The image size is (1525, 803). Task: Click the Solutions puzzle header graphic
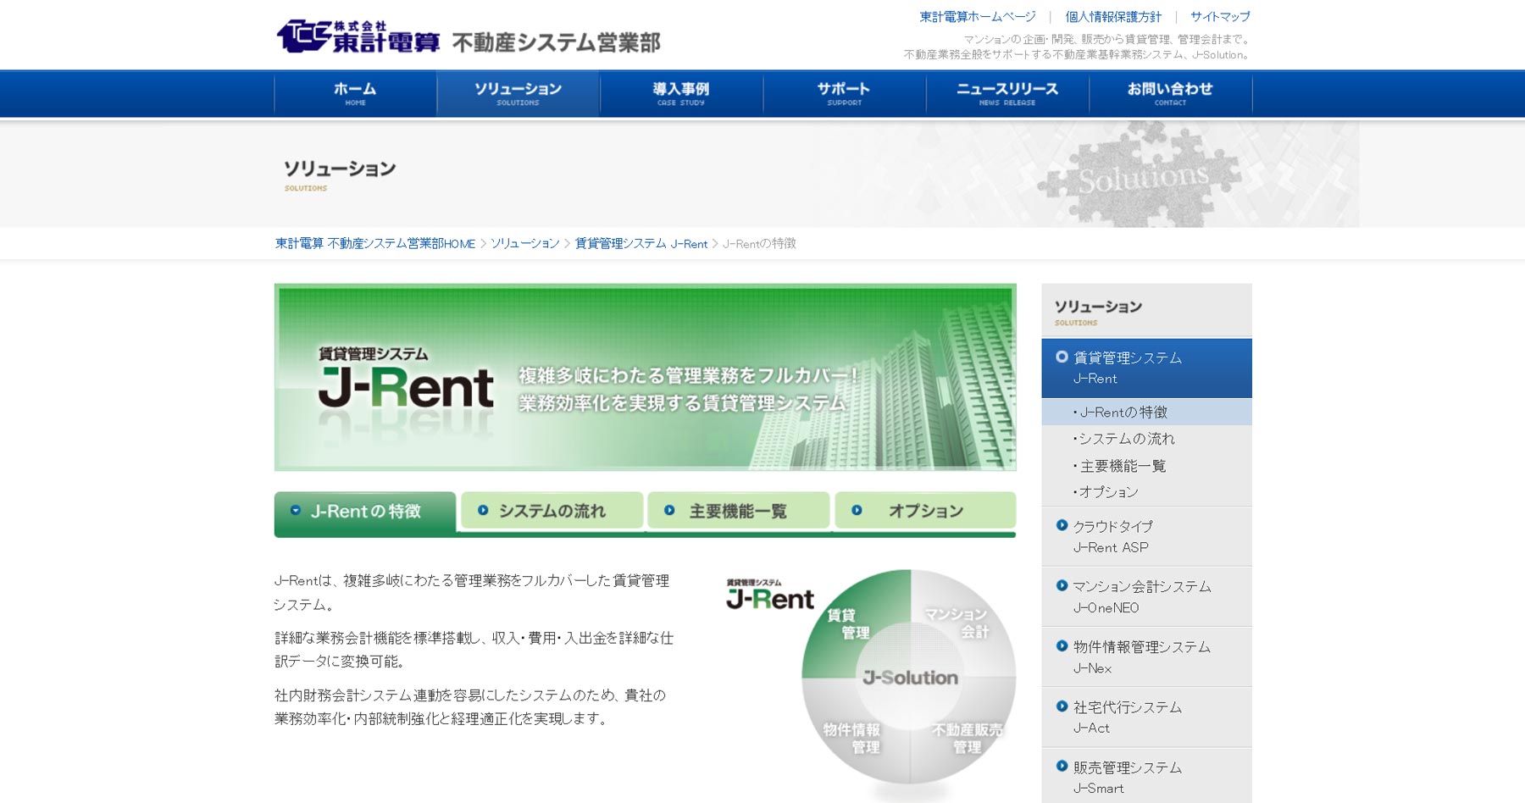(1142, 176)
